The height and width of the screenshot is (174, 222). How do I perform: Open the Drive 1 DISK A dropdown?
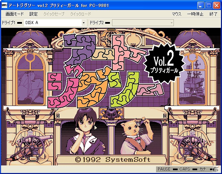pos(55,23)
